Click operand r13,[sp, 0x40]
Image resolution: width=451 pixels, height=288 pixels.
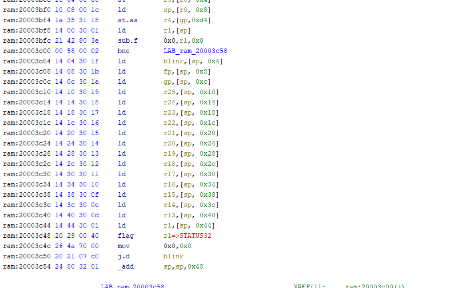click(191, 215)
